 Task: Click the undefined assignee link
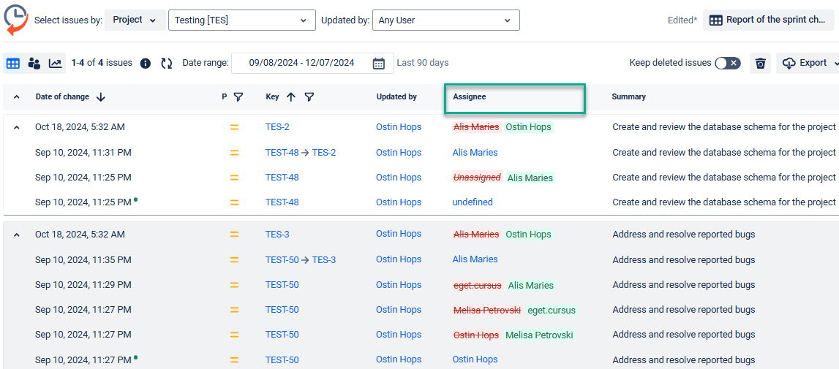[473, 202]
